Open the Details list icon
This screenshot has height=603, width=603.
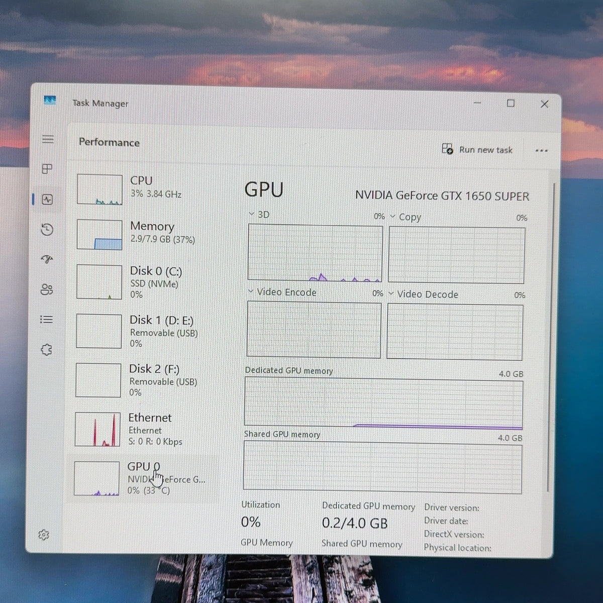(46, 320)
